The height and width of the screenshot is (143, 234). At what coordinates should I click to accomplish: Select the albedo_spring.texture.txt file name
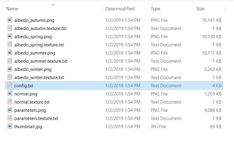tap(39, 45)
